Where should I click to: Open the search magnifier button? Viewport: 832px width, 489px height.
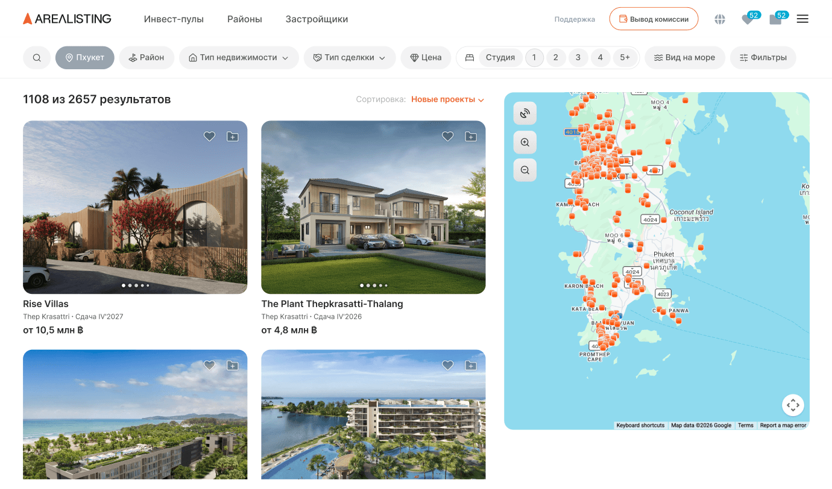point(37,58)
